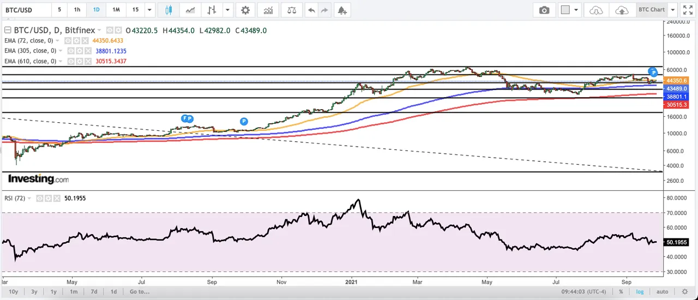
Task: Set the range to 3y
Action: pos(34,292)
